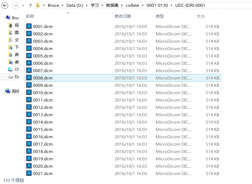This screenshot has height=184, width=252.
Task: Click the 0008.dcm DICOM file icon
Action: tap(29, 78)
